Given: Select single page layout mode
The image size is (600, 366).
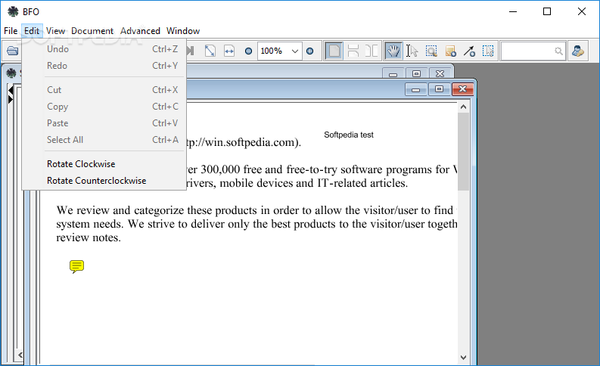Looking at the screenshot, I should point(334,51).
